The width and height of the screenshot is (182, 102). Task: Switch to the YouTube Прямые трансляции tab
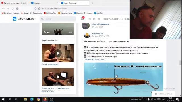click(15, 3)
